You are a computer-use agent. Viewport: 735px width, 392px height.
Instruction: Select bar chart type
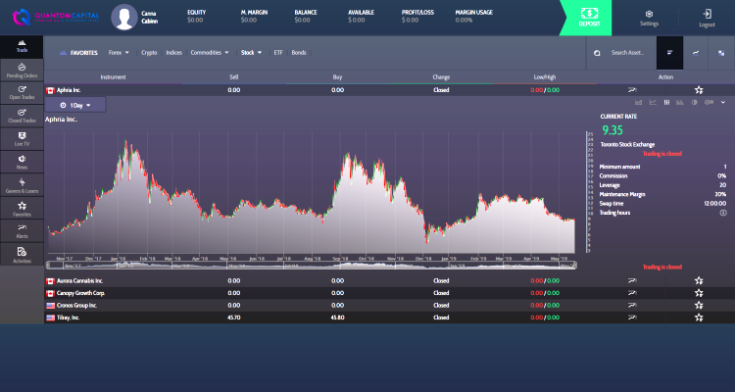tap(680, 102)
